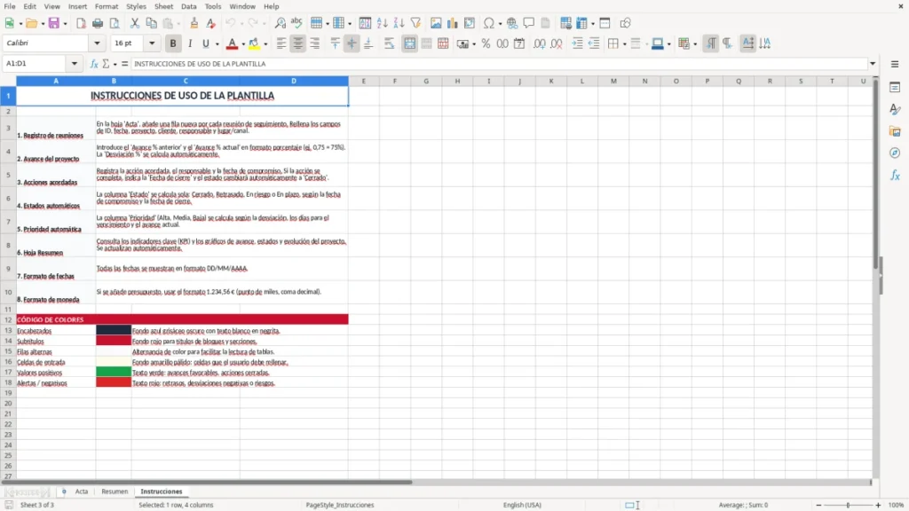Expand the Name Box dropdown
Image resolution: width=909 pixels, height=511 pixels.
[75, 64]
